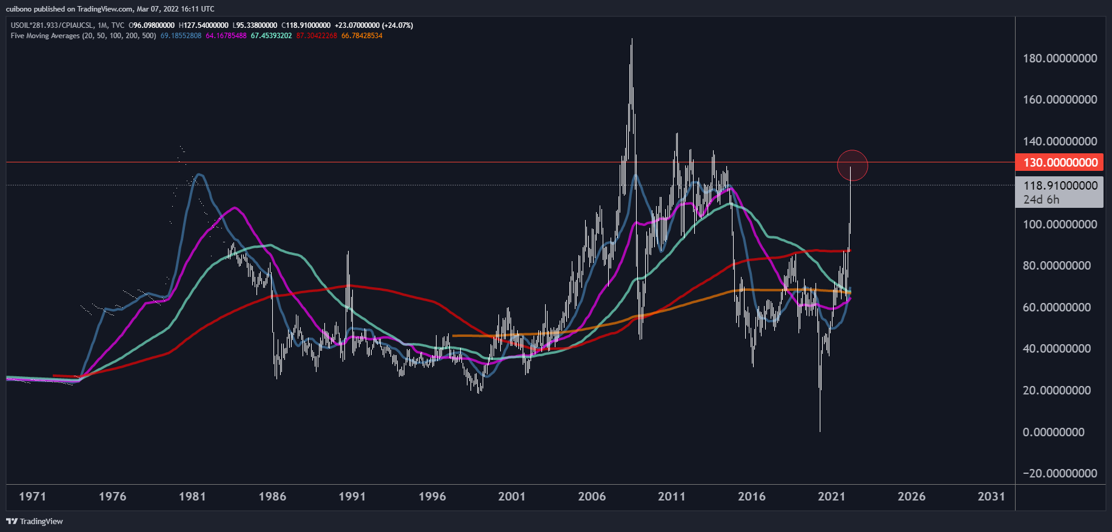
Task: Click the 24d 6h bar countdown
Action: click(1041, 199)
